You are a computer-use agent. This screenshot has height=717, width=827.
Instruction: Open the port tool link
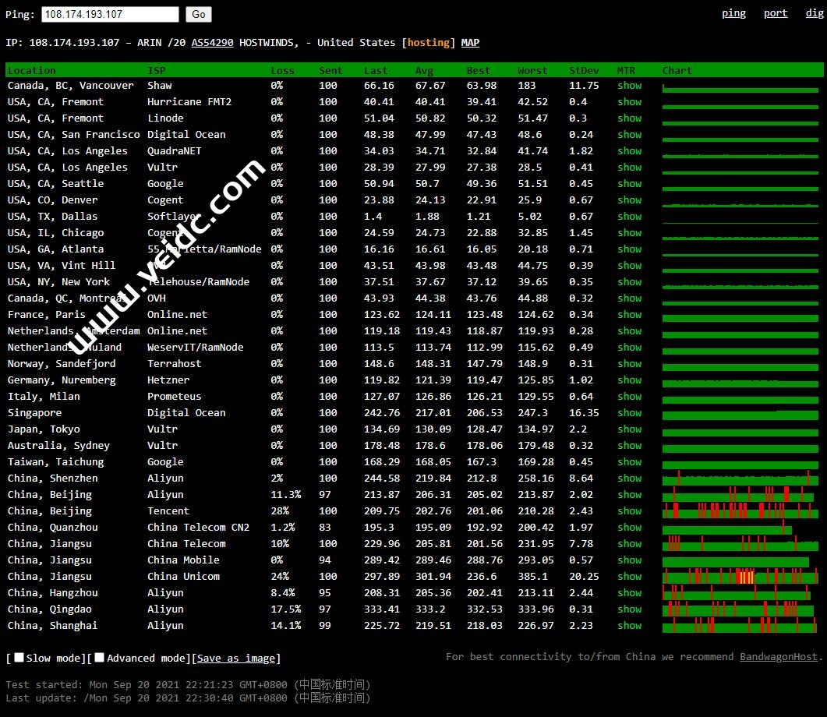[775, 13]
